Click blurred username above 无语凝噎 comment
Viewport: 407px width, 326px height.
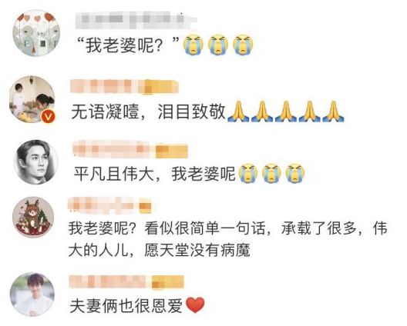coord(125,86)
